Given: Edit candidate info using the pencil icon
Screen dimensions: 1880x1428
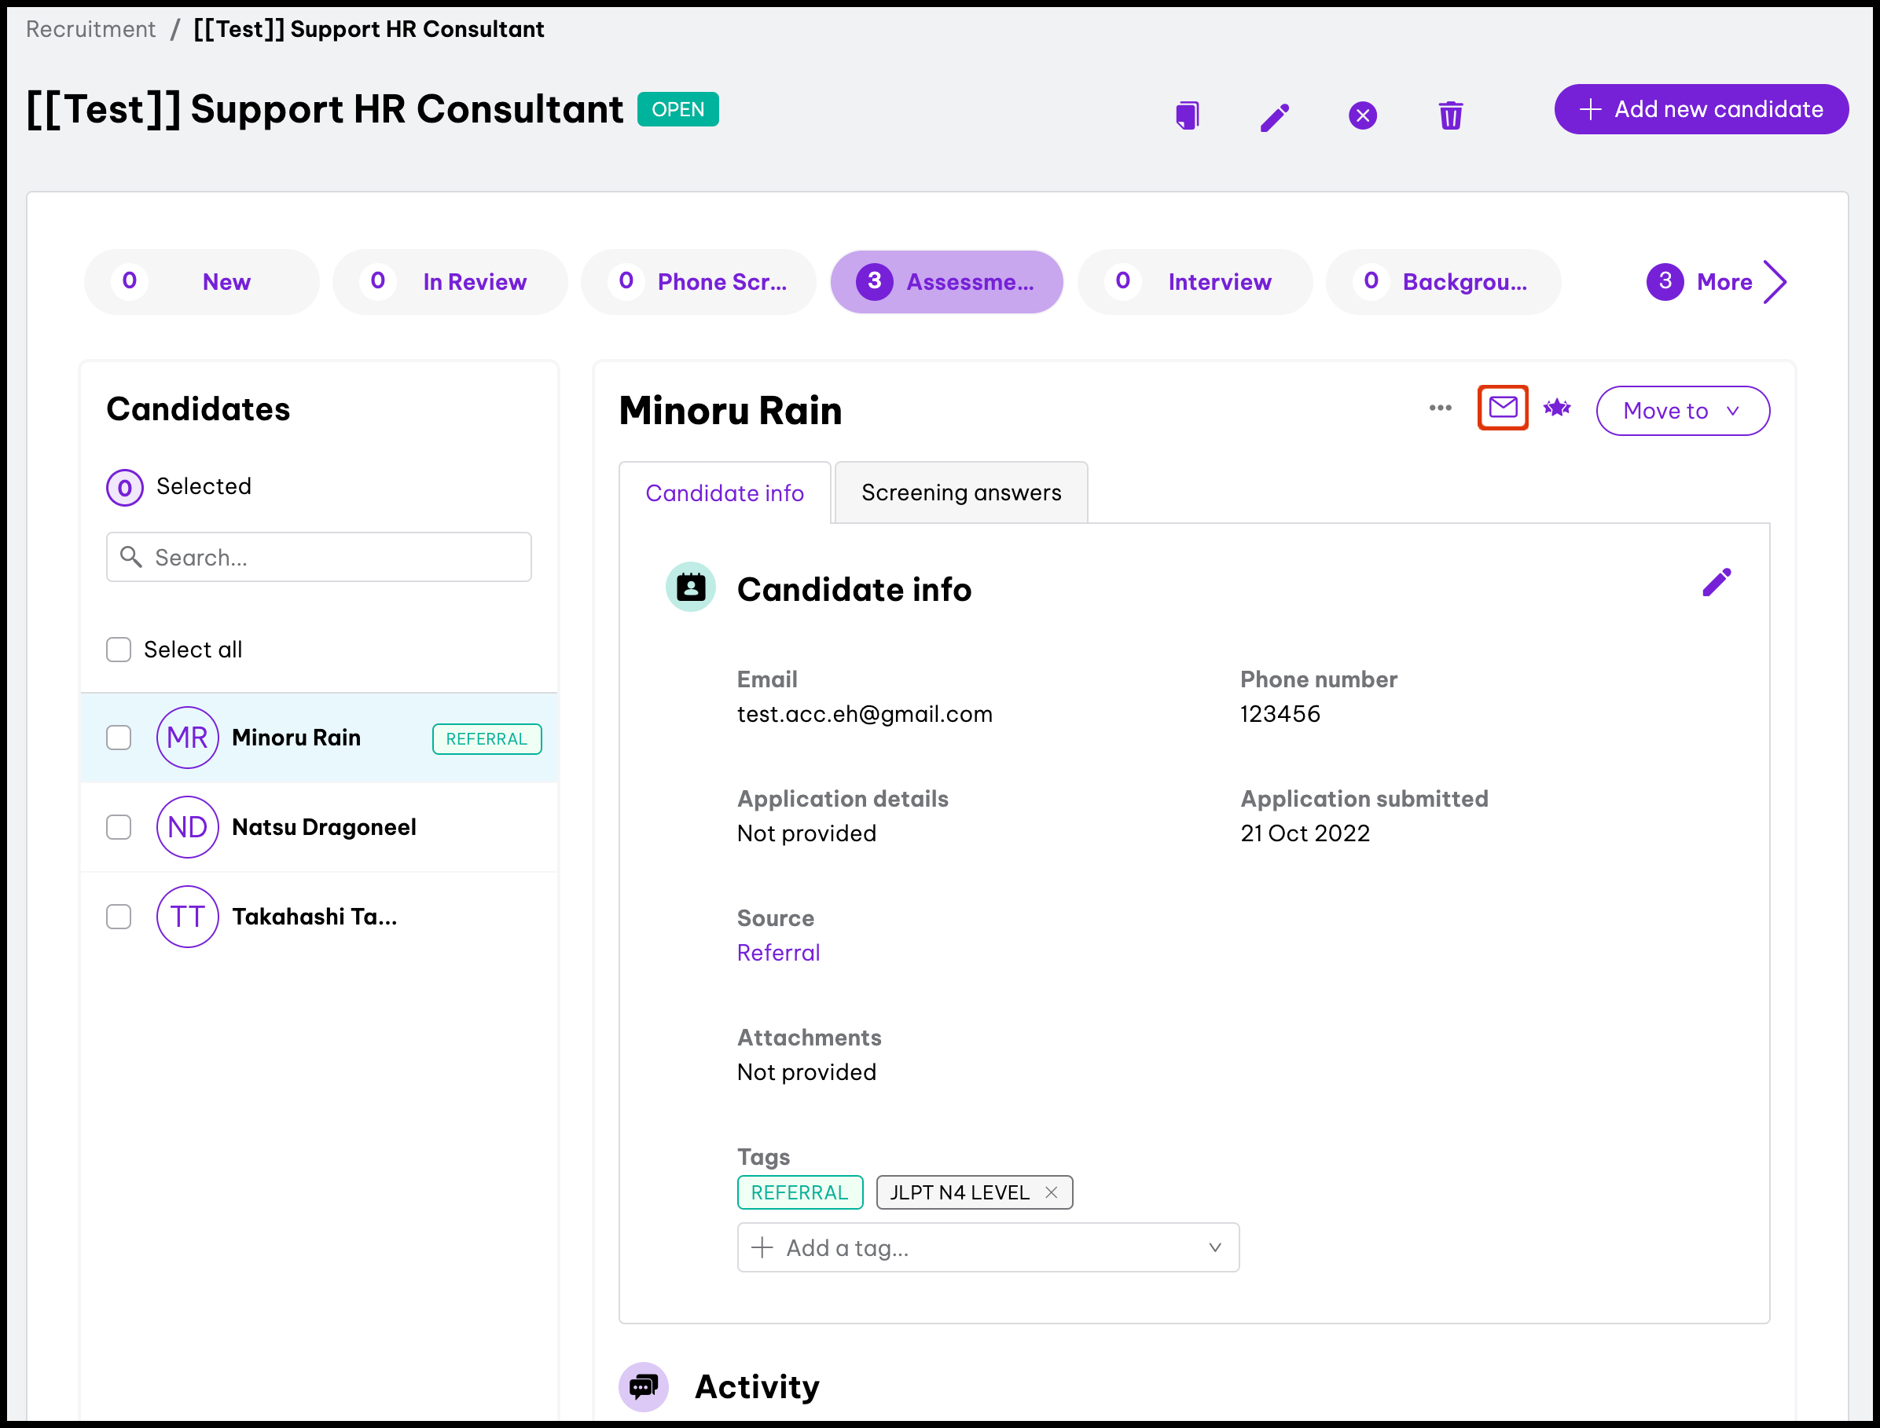Looking at the screenshot, I should pos(1716,583).
